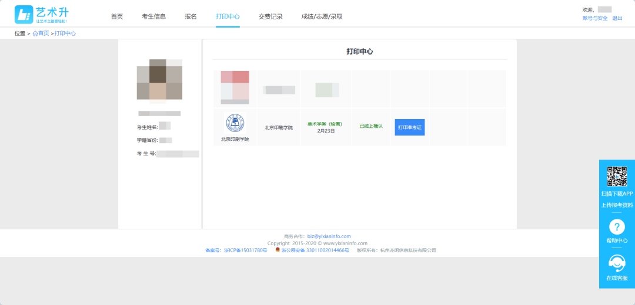Viewport: 635px width, 305px height.
Task: Click the 艺术升 logo icon
Action: [24, 15]
